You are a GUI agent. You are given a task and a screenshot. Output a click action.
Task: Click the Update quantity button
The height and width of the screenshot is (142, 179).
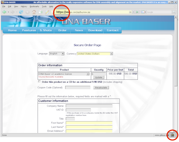tap(99, 77)
